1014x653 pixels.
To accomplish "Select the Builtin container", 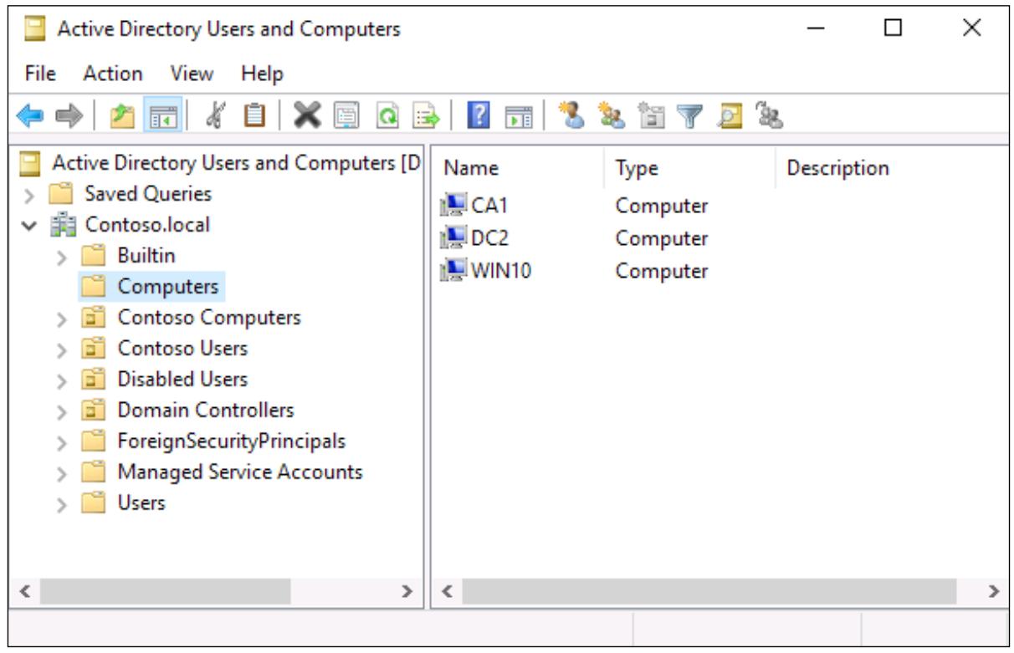I will tap(146, 256).
